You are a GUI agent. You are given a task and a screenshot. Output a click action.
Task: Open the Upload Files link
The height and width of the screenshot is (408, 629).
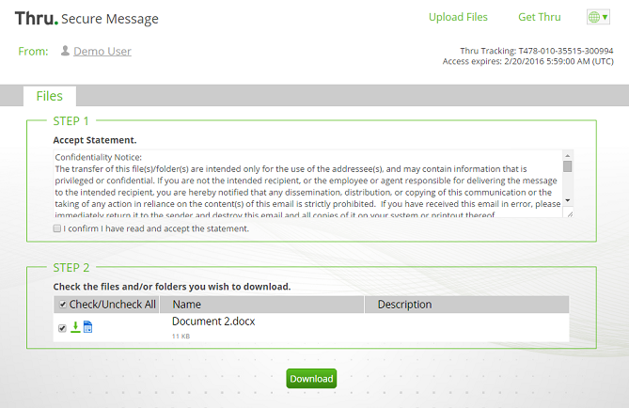tap(458, 17)
